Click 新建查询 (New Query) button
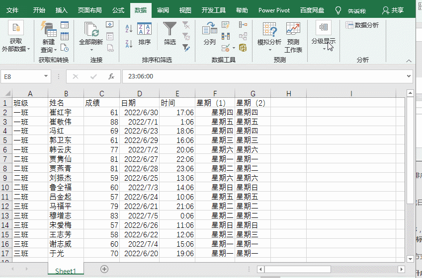Screen dimensions: 422x278 point(49,37)
